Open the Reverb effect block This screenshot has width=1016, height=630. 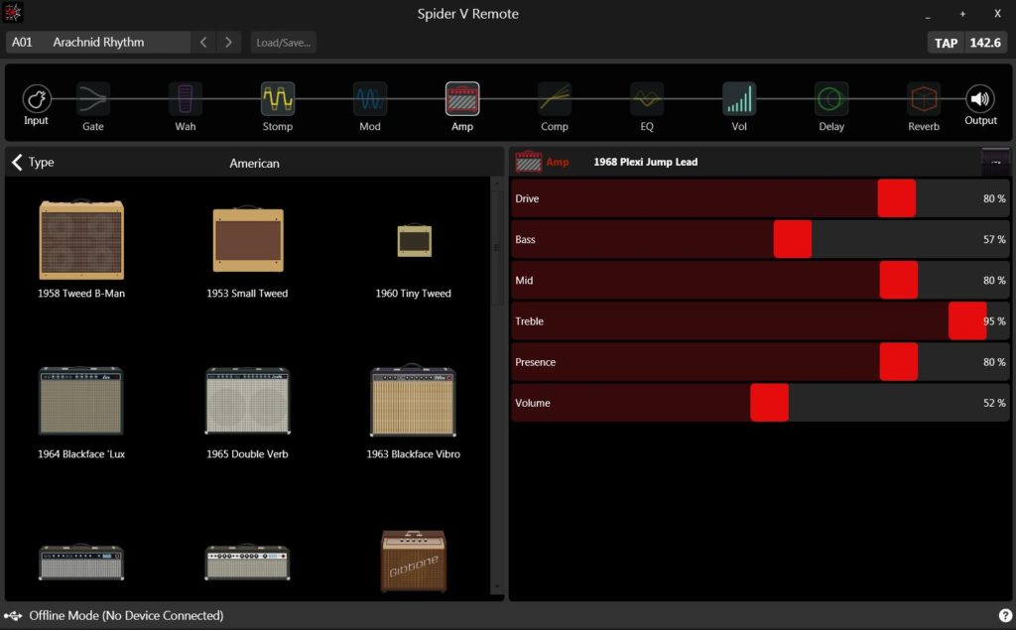924,99
